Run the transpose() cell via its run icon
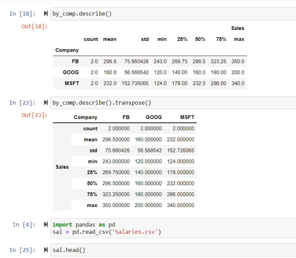The image size is (296, 258). pos(45,102)
